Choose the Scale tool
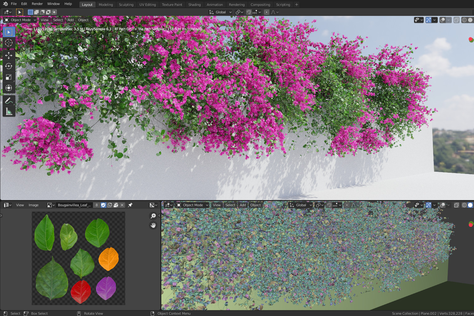474x316 pixels. pos(9,77)
